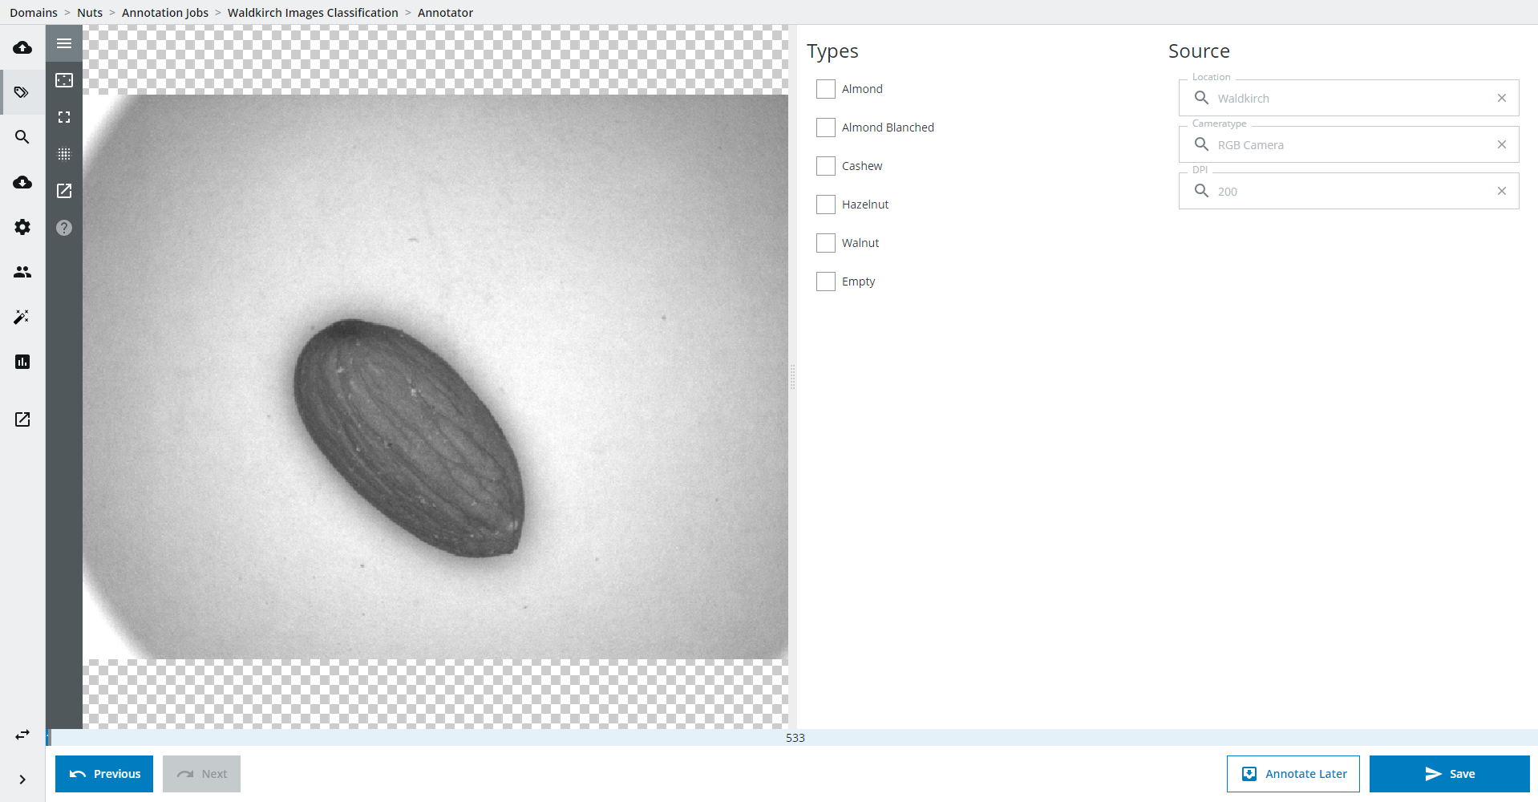The width and height of the screenshot is (1538, 802).
Task: Toggle fullscreen image view
Action: tap(64, 117)
